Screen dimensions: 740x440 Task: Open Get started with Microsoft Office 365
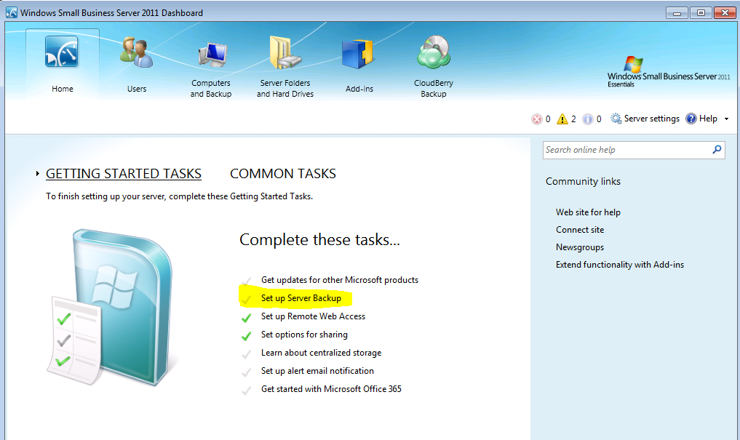[331, 389]
